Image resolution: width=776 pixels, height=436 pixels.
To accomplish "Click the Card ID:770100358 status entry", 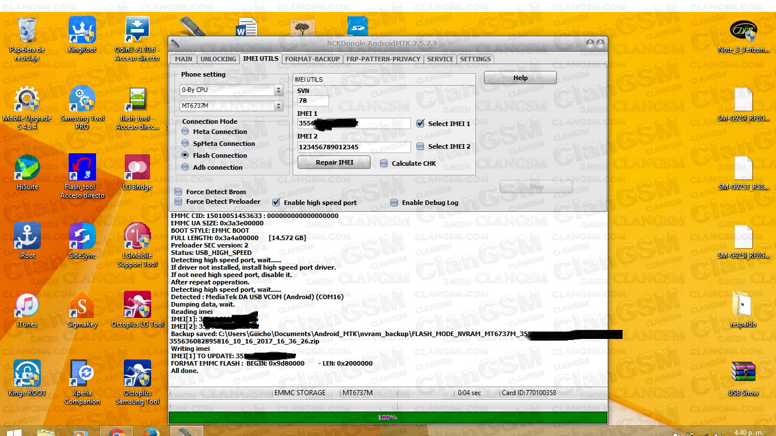I will (x=529, y=393).
